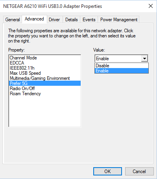View the Events tab
The image size is (157, 179).
point(89,20)
